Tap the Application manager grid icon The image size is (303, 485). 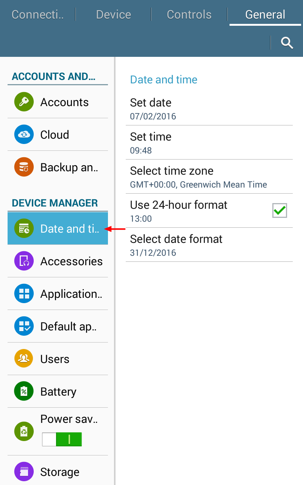coord(24,294)
